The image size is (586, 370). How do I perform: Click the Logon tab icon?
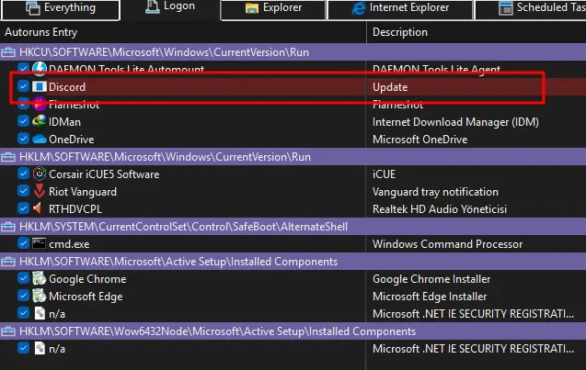tap(152, 6)
